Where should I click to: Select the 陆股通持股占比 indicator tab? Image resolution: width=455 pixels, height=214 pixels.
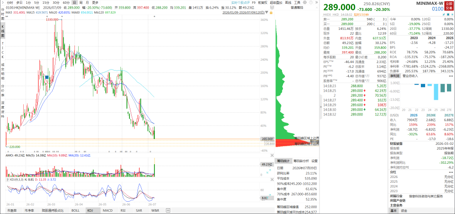(x=53, y=211)
